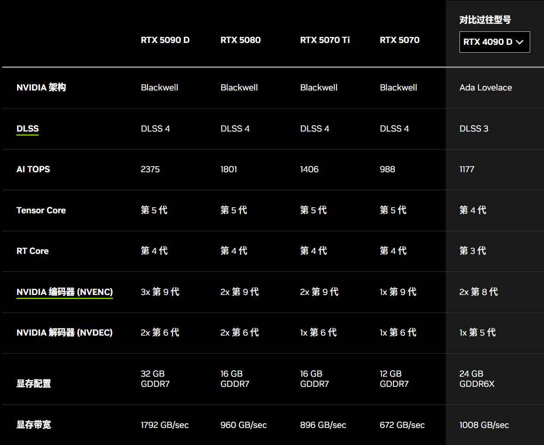Open the RTX 4090 D comparison dropdown
The width and height of the screenshot is (544, 445).
[494, 42]
